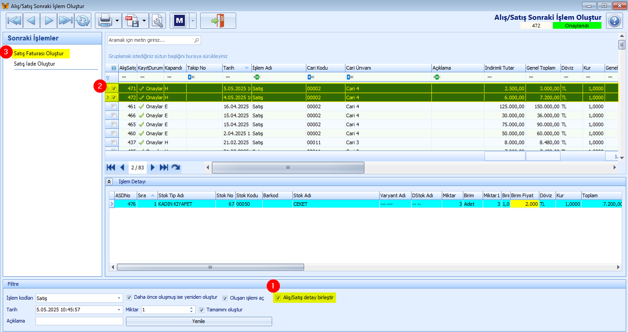This screenshot has height=332, width=628.
Task: Jump to the last record in toolbar
Action: pos(66,21)
